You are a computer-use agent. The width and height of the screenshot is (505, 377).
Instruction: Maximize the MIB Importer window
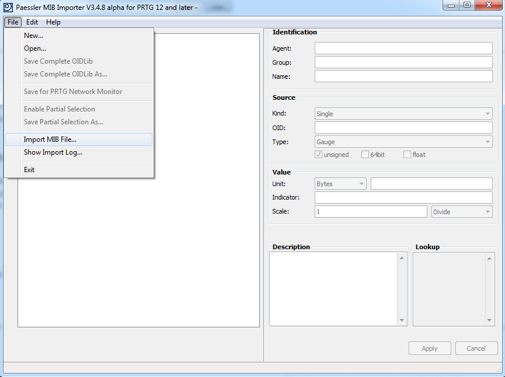[467, 5]
